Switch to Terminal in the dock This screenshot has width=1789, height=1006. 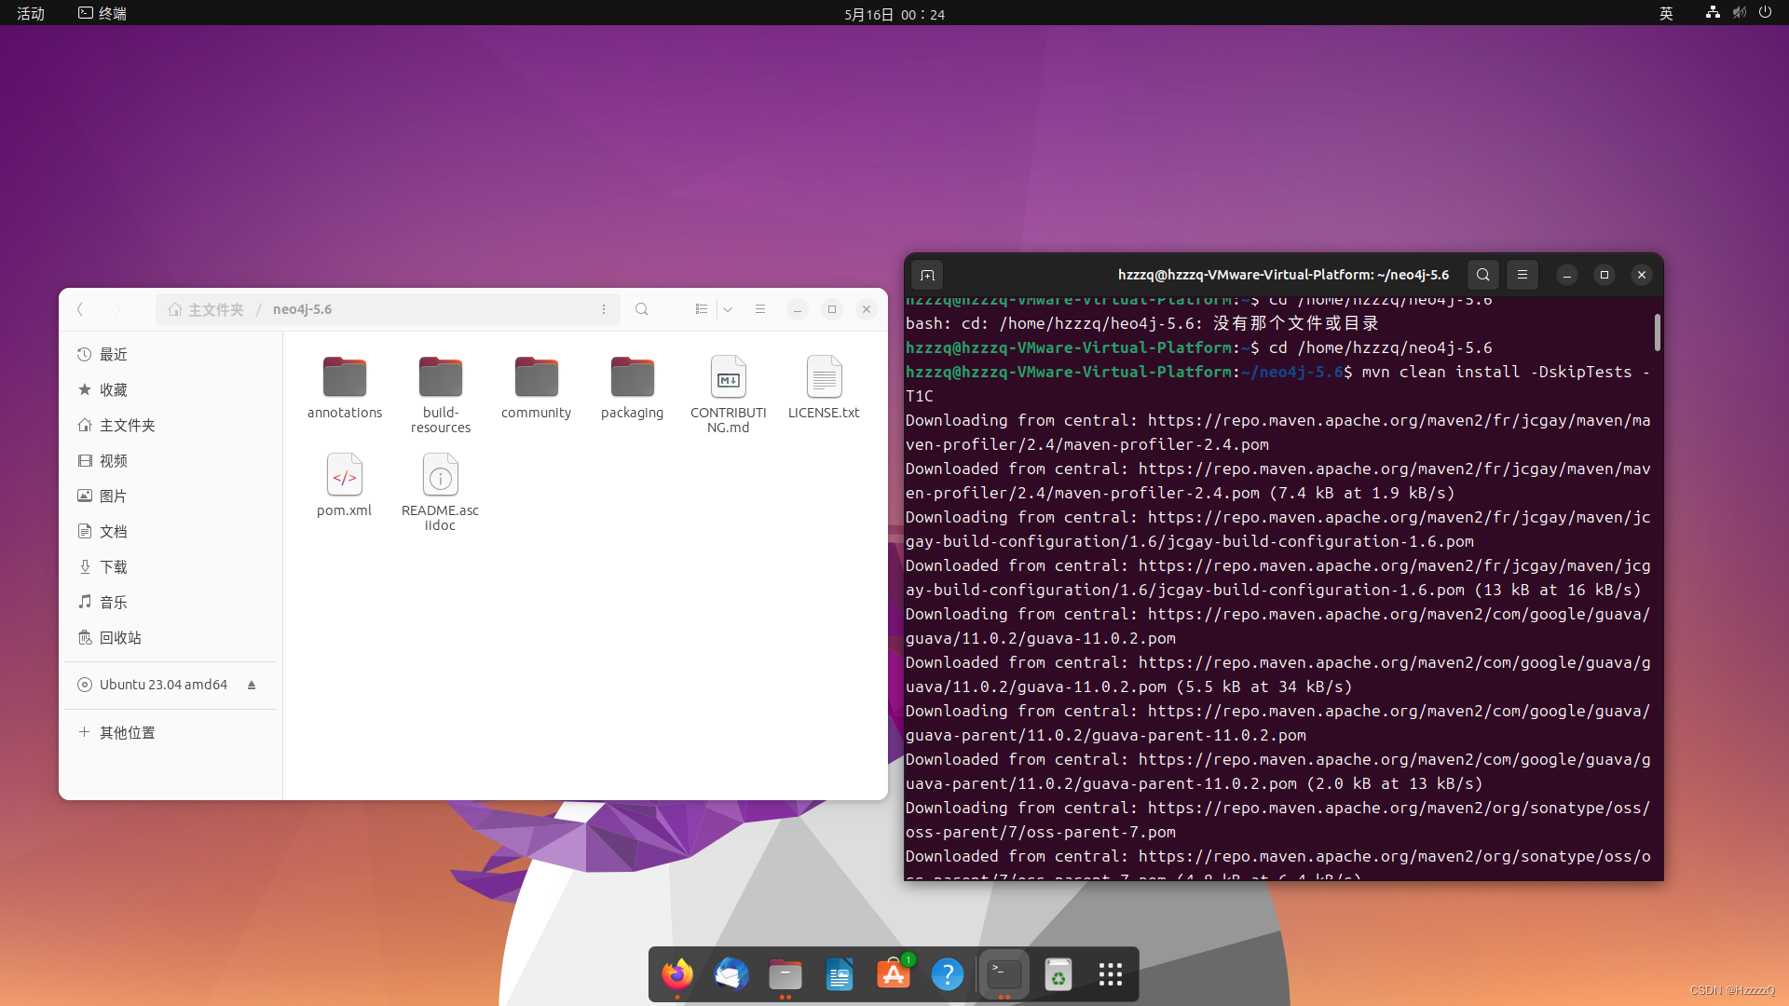1004,975
